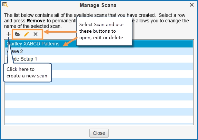Open selected scan with the folder icon
This screenshot has width=198, height=140.
pos(18,34)
